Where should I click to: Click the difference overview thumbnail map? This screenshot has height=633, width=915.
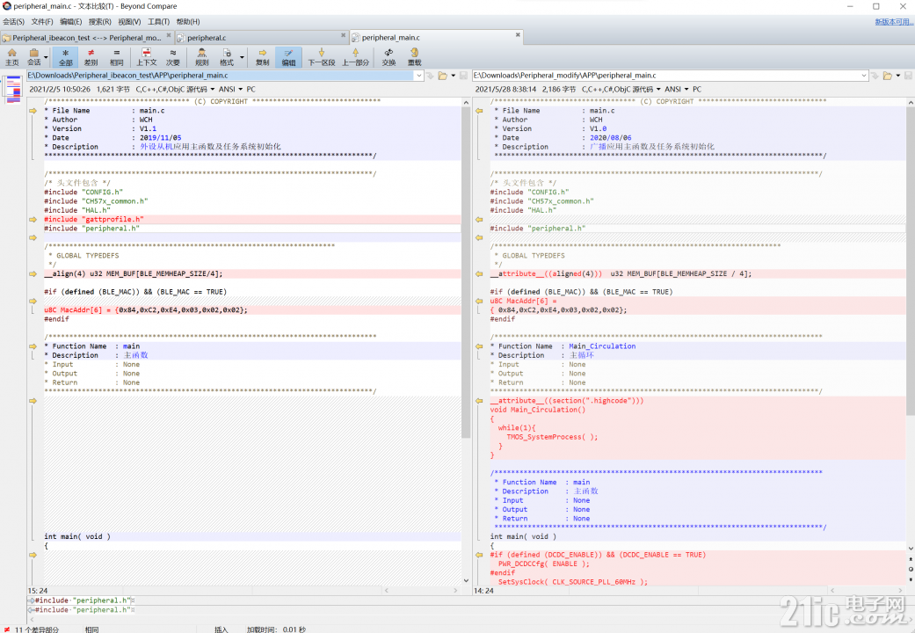pos(13,89)
